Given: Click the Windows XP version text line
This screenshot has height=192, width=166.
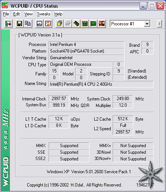Looking at the screenshot, I should click(89, 172).
